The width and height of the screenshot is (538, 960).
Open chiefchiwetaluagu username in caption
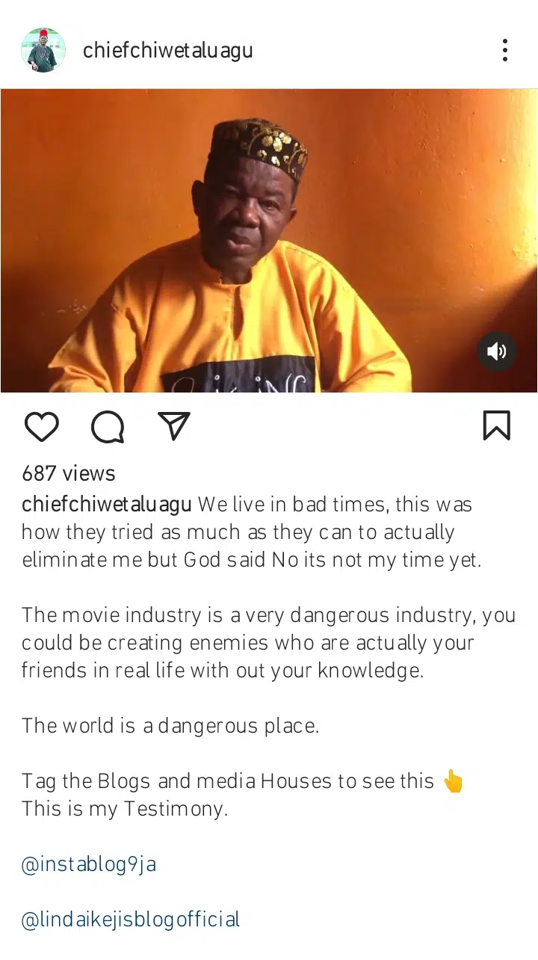click(x=107, y=505)
